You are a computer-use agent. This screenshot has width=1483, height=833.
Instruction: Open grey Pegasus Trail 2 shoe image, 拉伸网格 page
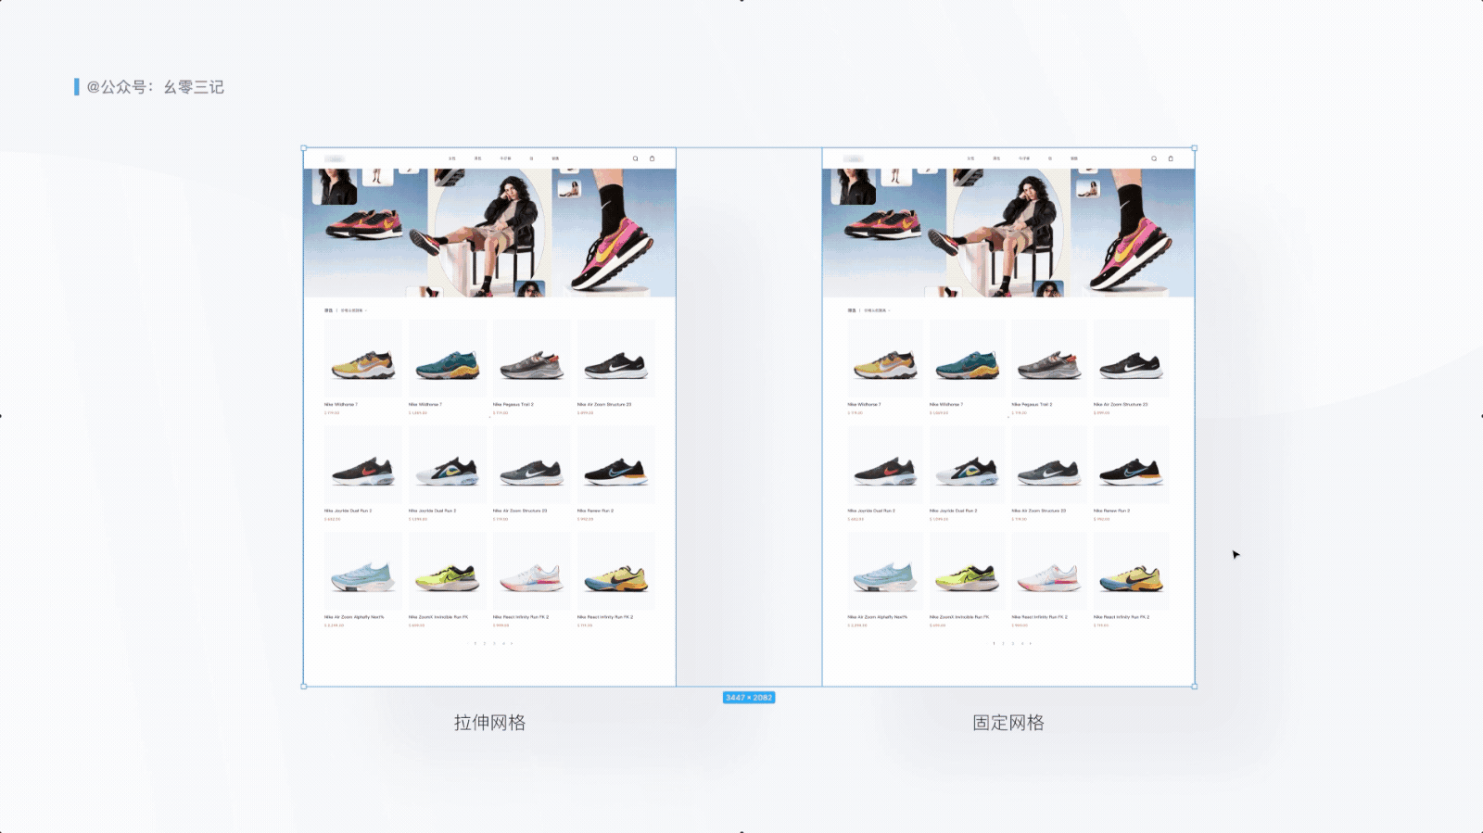532,360
